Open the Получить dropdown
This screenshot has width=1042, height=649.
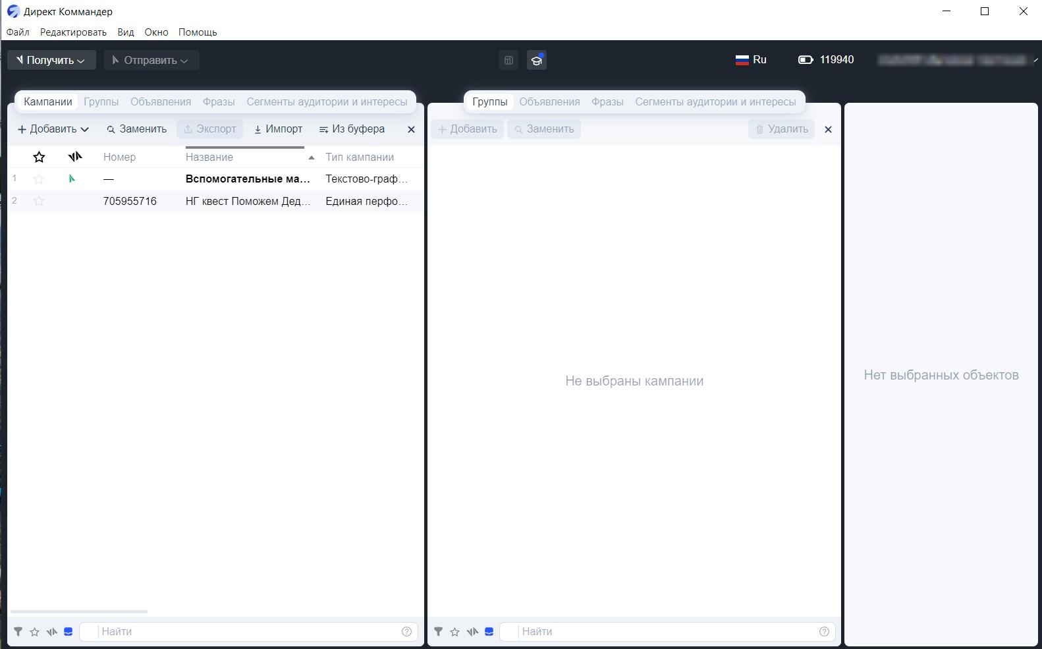point(51,60)
